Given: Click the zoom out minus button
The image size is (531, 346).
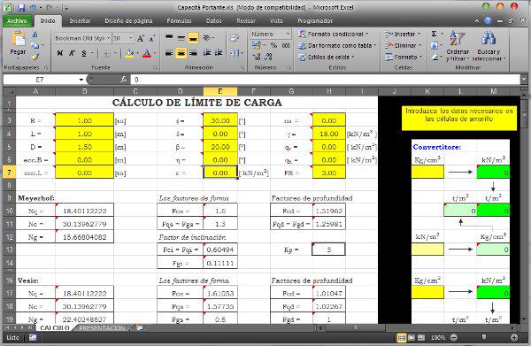Looking at the screenshot, I should click(453, 337).
